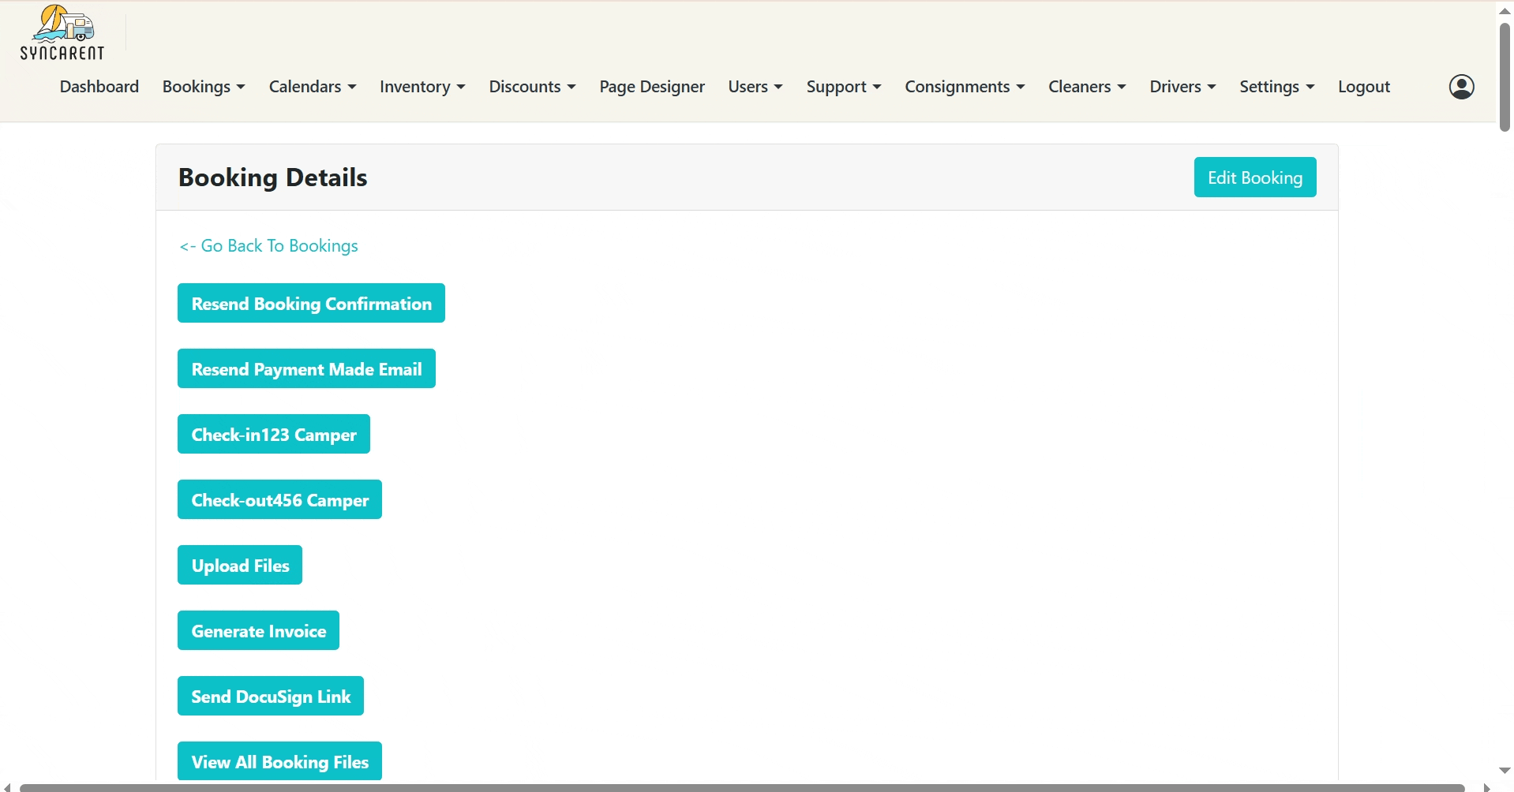Click the Check-out456 Camper button

click(279, 499)
